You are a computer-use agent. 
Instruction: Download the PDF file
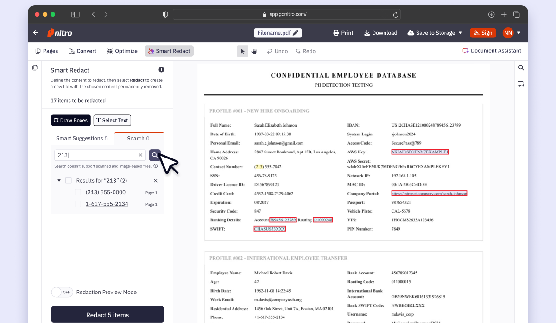pos(380,33)
